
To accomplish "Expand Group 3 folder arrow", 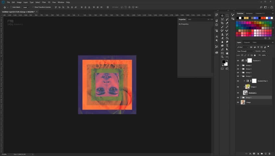I will (x=241, y=72).
